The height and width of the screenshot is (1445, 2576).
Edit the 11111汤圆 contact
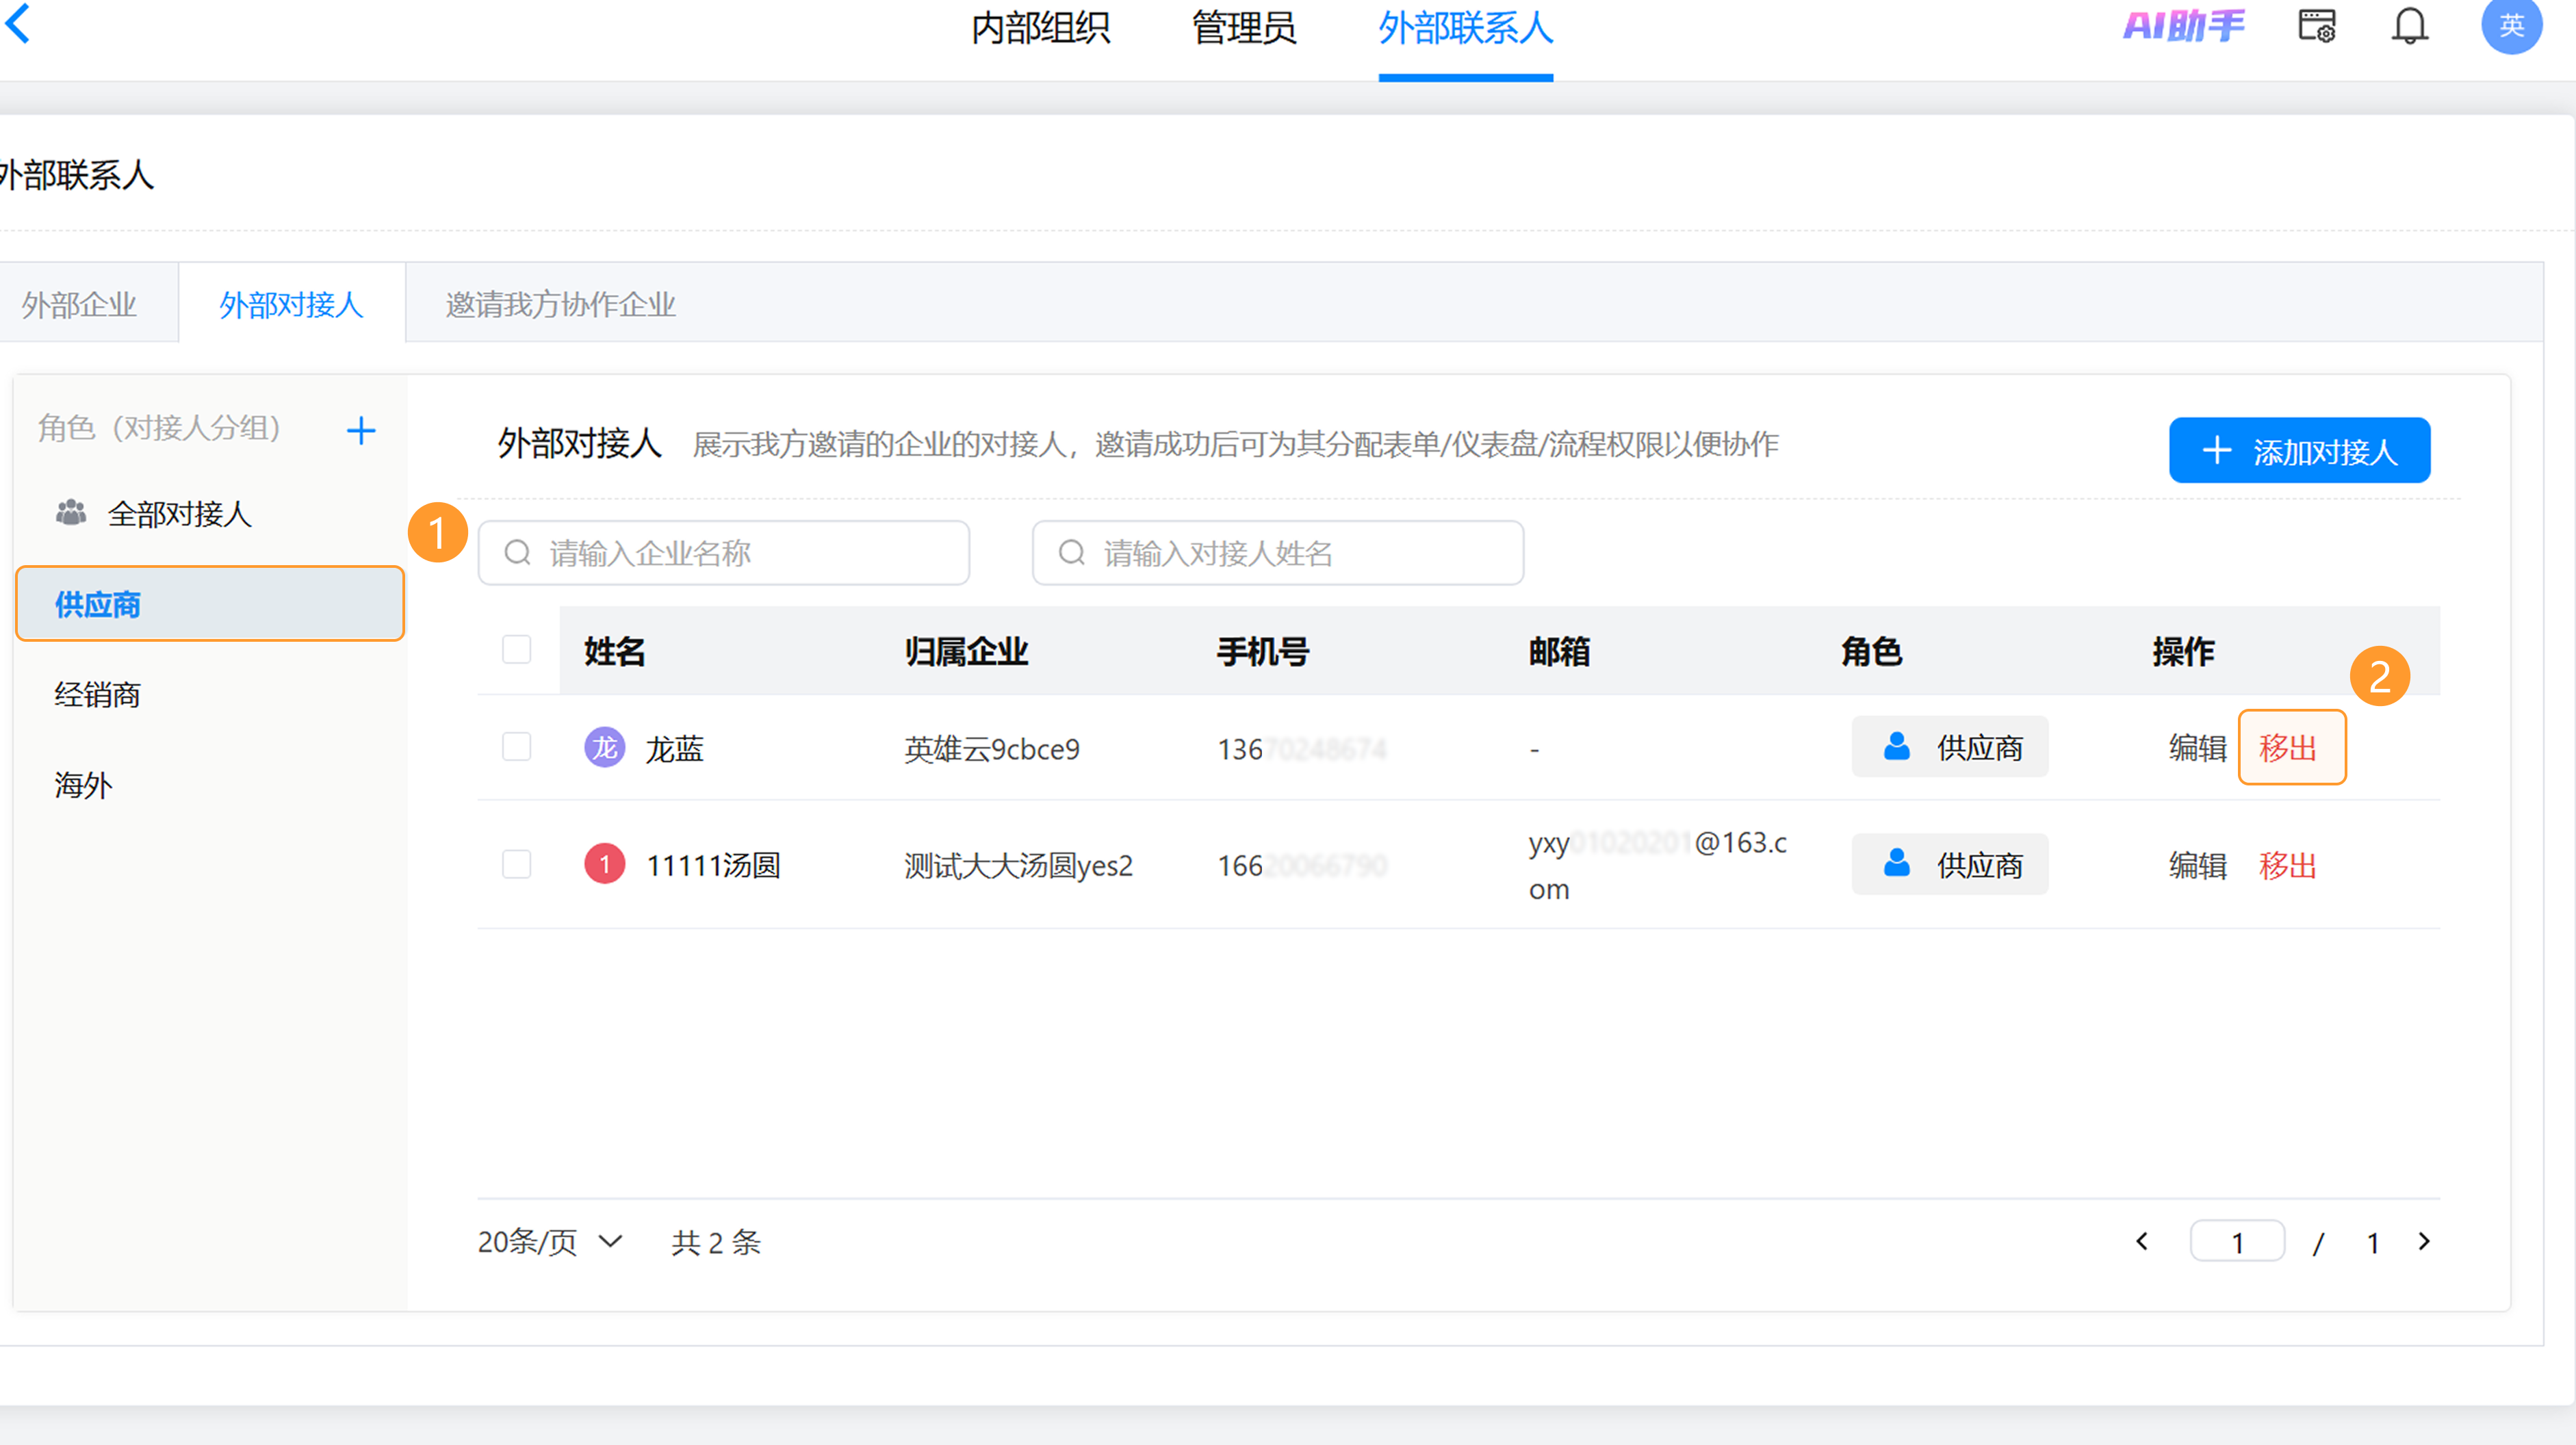pyautogui.click(x=2197, y=865)
